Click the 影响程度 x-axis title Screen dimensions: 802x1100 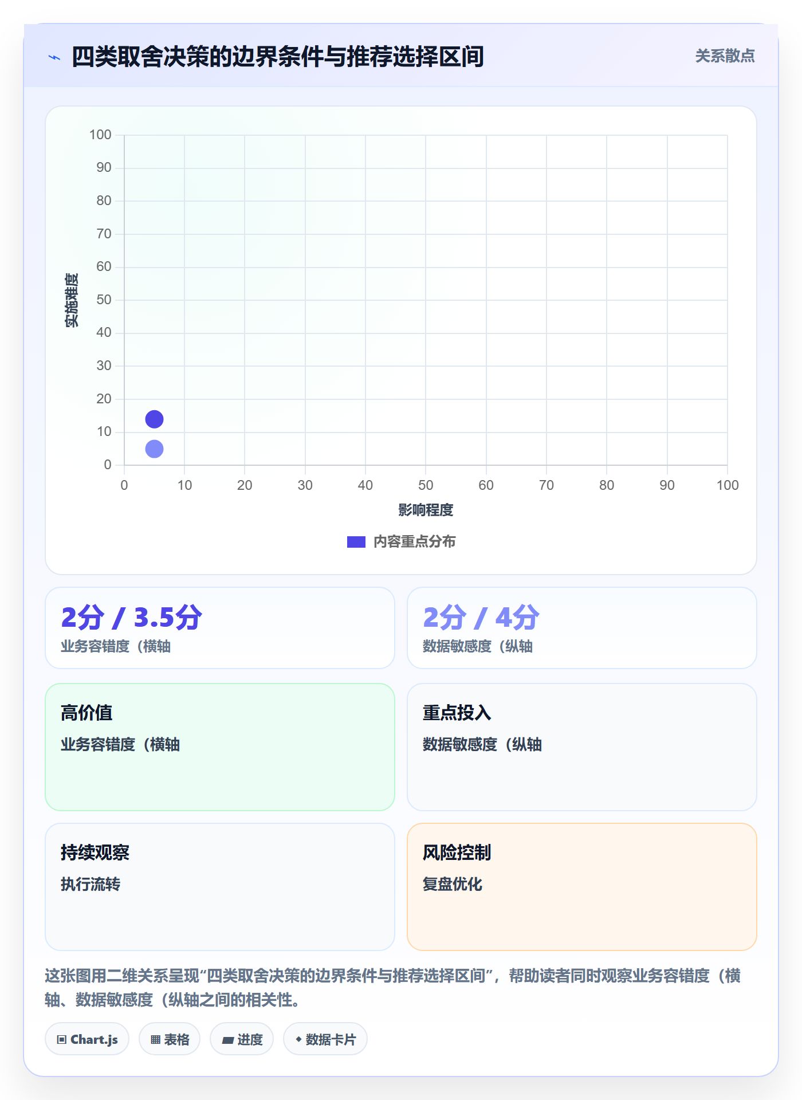[426, 510]
